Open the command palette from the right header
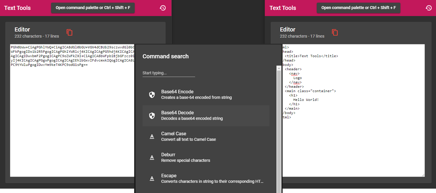The image size is (436, 193). point(358,8)
